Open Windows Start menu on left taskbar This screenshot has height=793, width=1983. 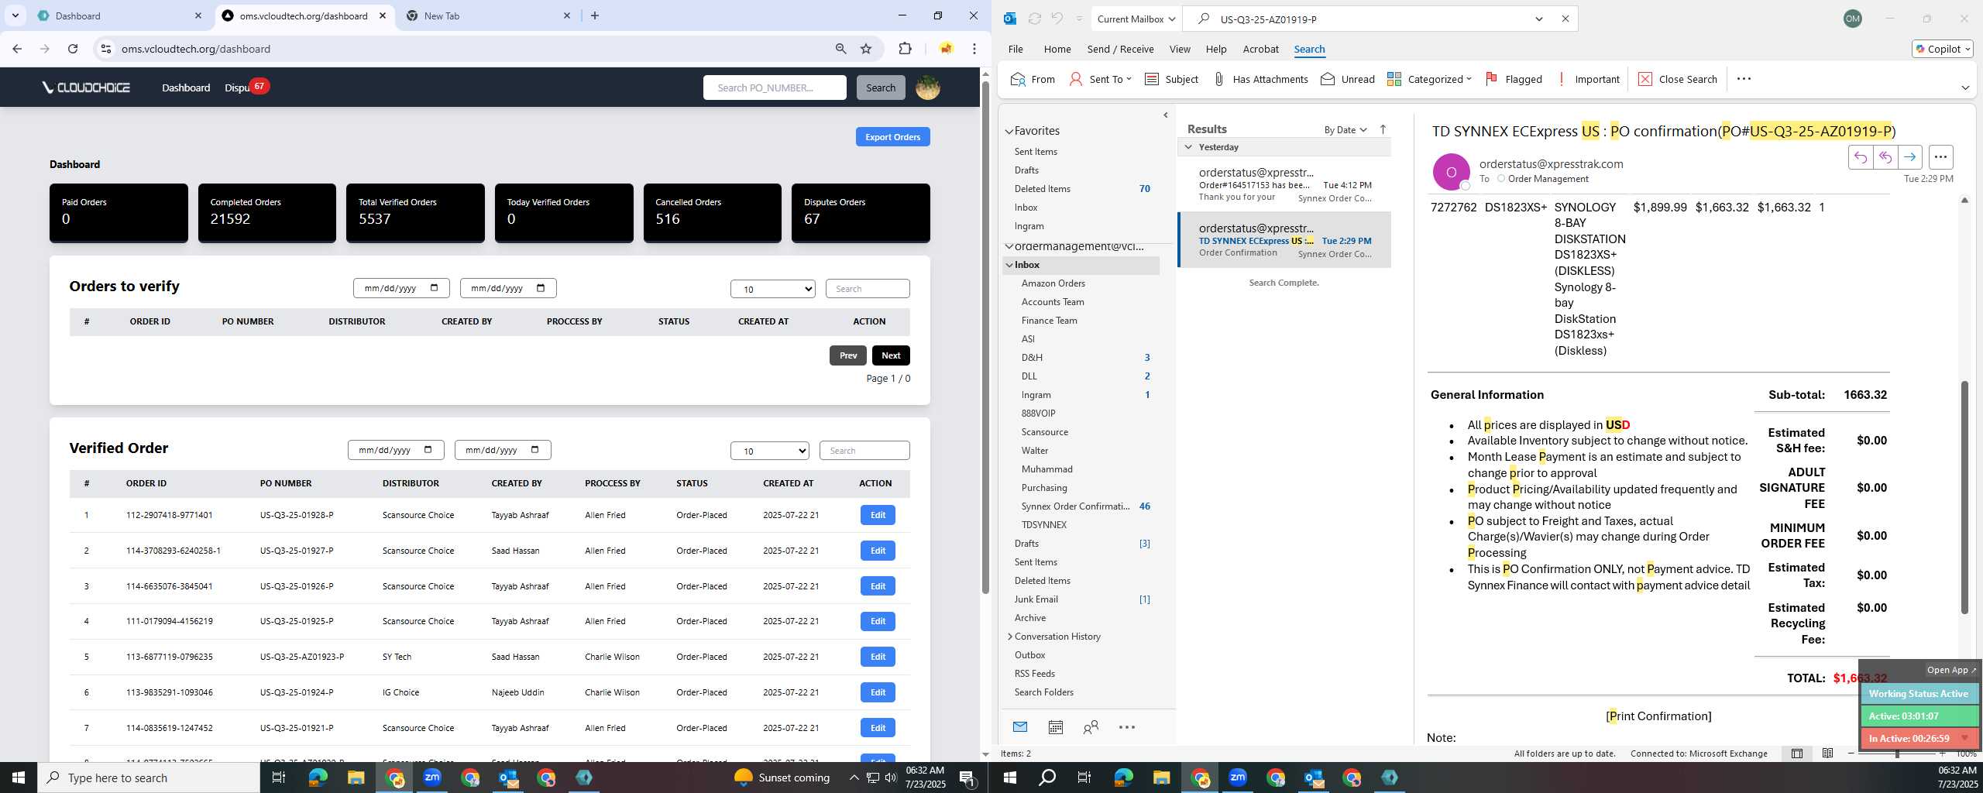[19, 778]
